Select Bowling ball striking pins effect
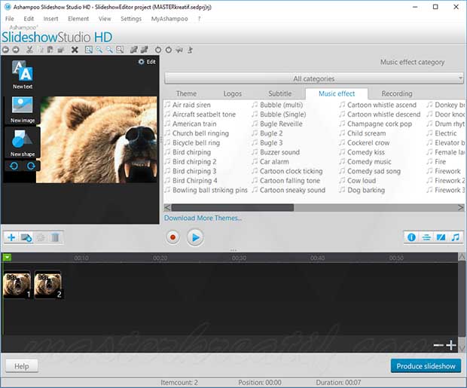This screenshot has width=467, height=388. 206,190
